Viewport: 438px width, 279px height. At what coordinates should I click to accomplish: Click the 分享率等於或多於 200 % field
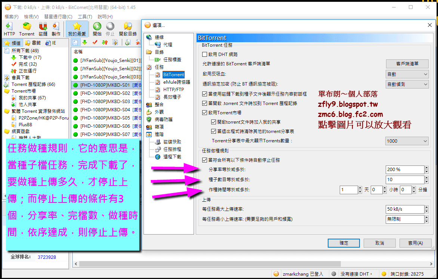[x=405, y=170]
